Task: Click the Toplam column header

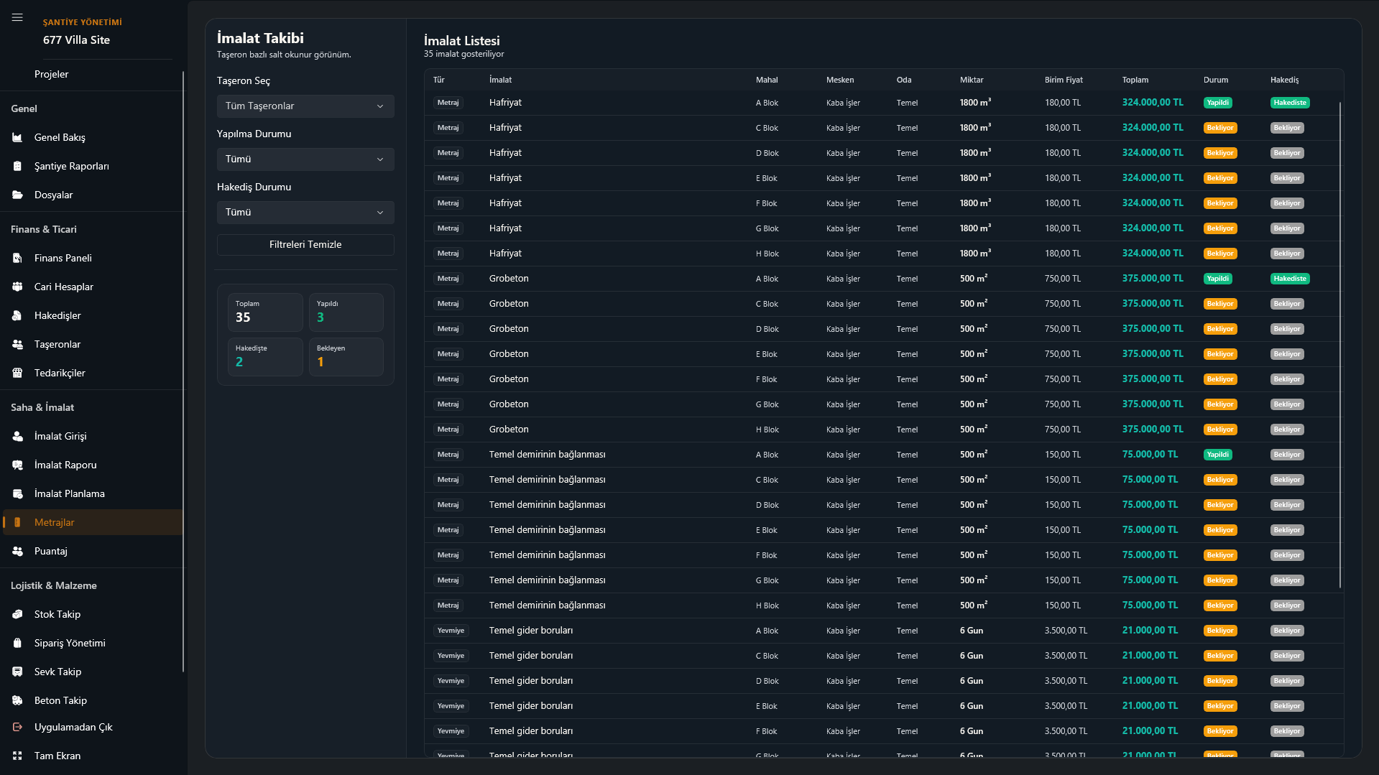Action: coord(1135,80)
